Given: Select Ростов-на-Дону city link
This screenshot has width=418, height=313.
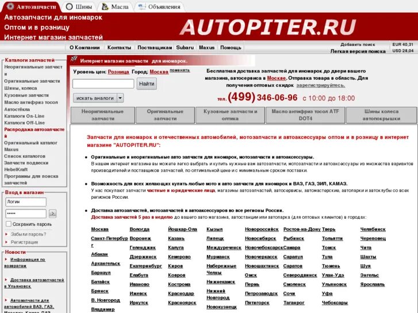Looking at the screenshot, I should (302, 229).
